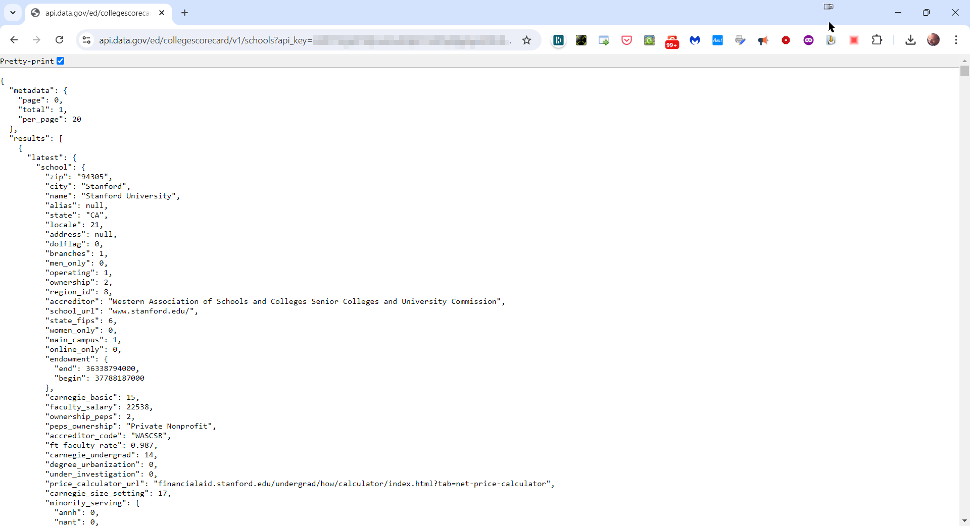Image resolution: width=970 pixels, height=526 pixels.
Task: Toggle the Pretty-print checkbox
Action: [x=61, y=61]
